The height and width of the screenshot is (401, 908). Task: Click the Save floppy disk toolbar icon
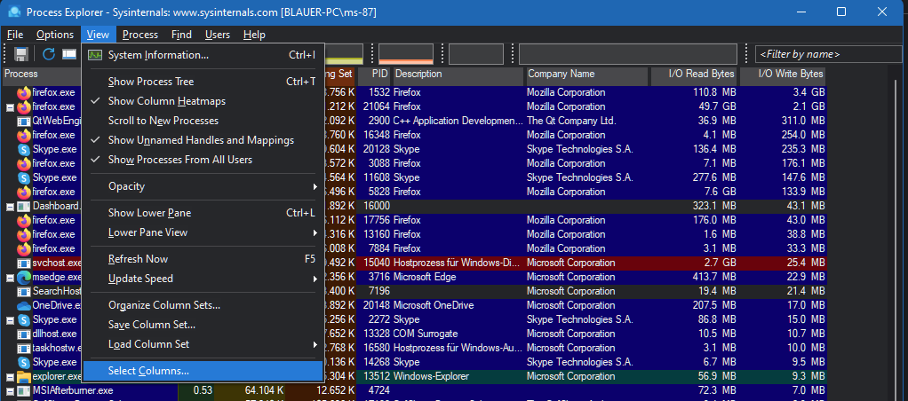tap(21, 54)
